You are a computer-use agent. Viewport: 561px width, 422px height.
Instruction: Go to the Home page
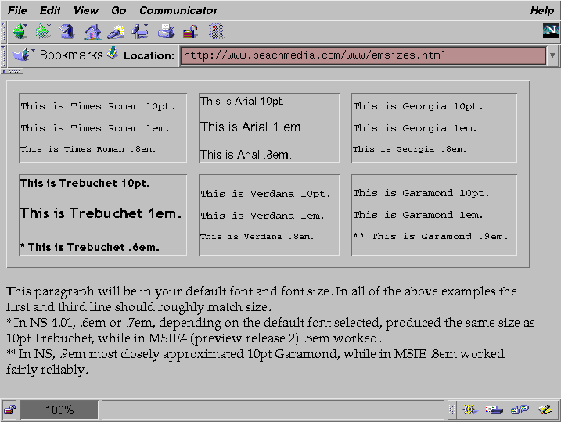coord(92,31)
